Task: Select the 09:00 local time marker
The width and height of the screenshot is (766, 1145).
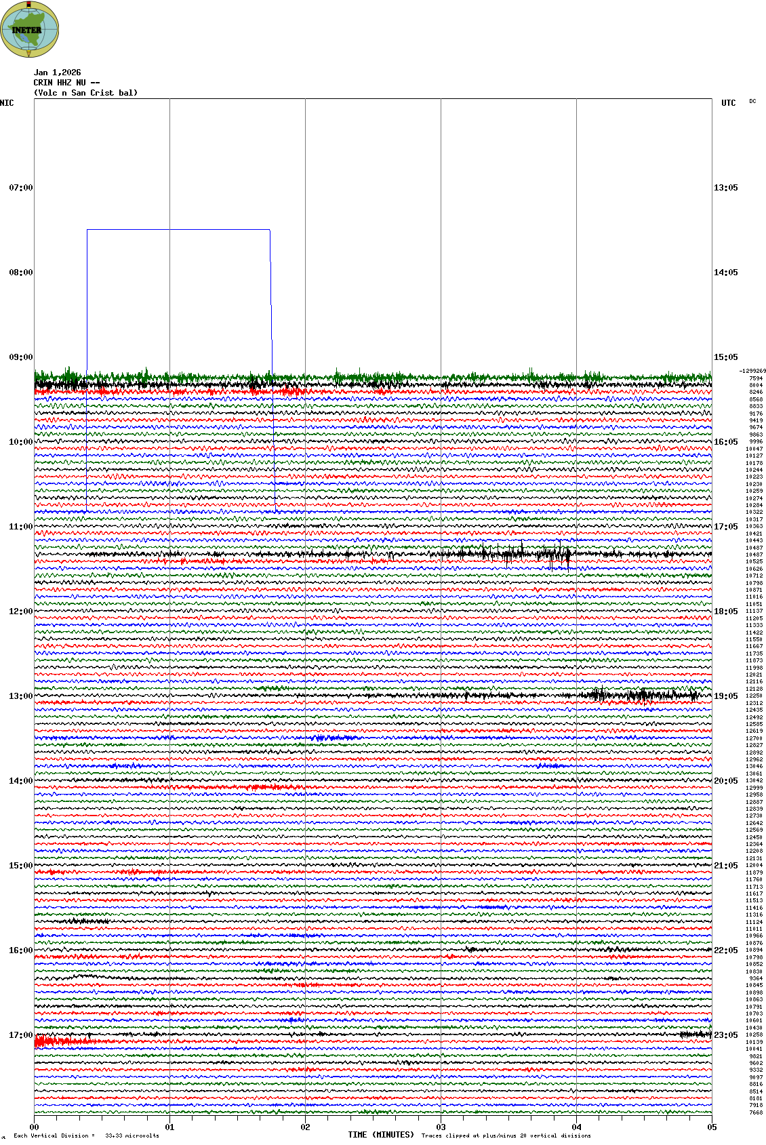Action: (20, 357)
